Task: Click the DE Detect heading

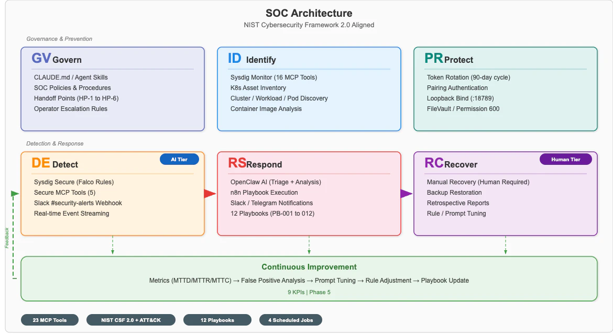Action: pos(54,163)
